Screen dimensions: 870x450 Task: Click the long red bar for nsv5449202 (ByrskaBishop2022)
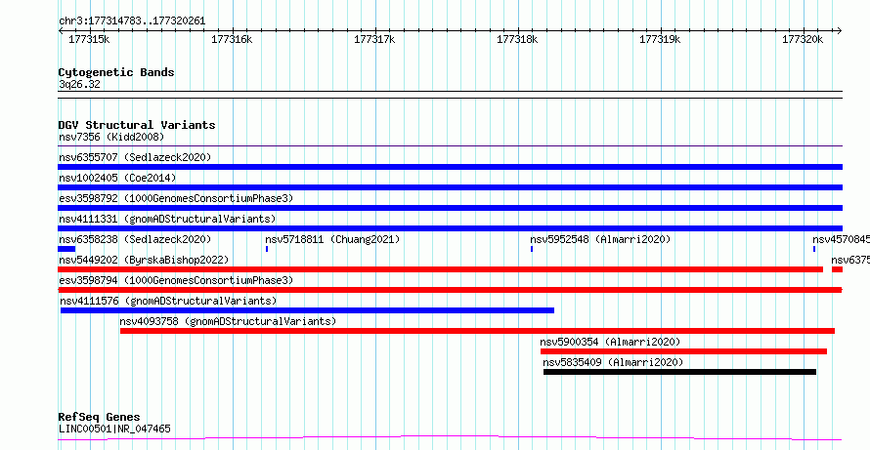tap(440, 269)
